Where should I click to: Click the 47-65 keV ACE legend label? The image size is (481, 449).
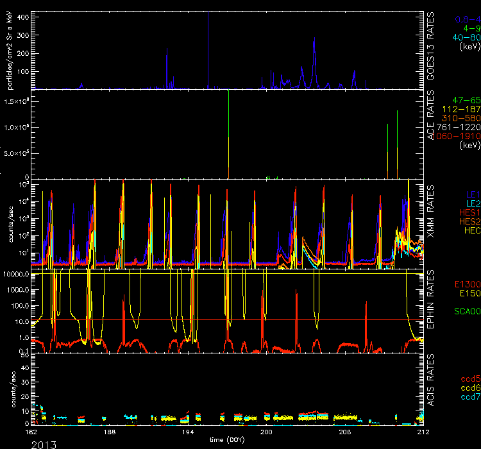(466, 100)
